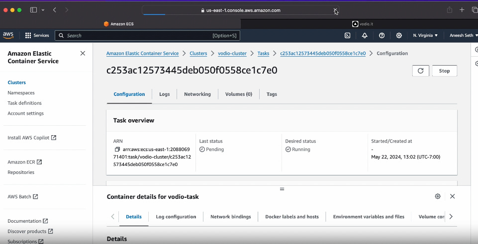Viewport: 478px width, 244px height.
Task: Select the container Details tab
Action: [x=134, y=217]
